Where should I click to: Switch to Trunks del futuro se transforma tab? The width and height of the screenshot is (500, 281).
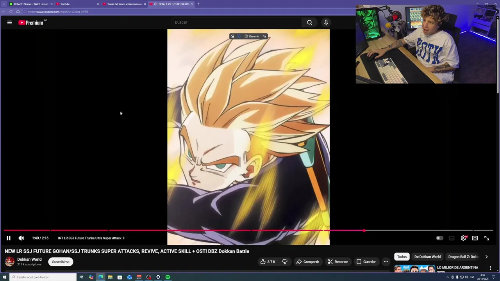(x=124, y=4)
